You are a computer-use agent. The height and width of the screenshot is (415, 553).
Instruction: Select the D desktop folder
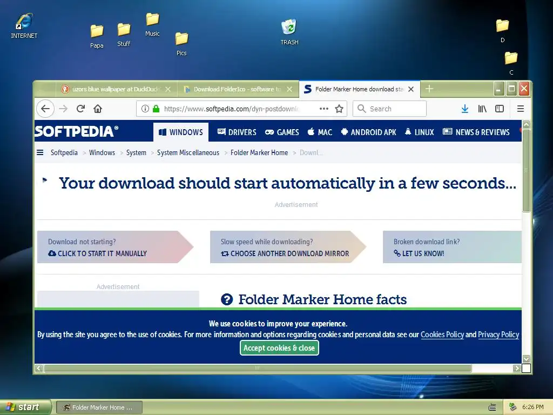[x=503, y=31]
